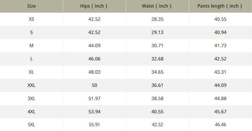Click the waist value 28.35
Image resolution: width=252 pixels, height=131 pixels.
click(x=157, y=19)
